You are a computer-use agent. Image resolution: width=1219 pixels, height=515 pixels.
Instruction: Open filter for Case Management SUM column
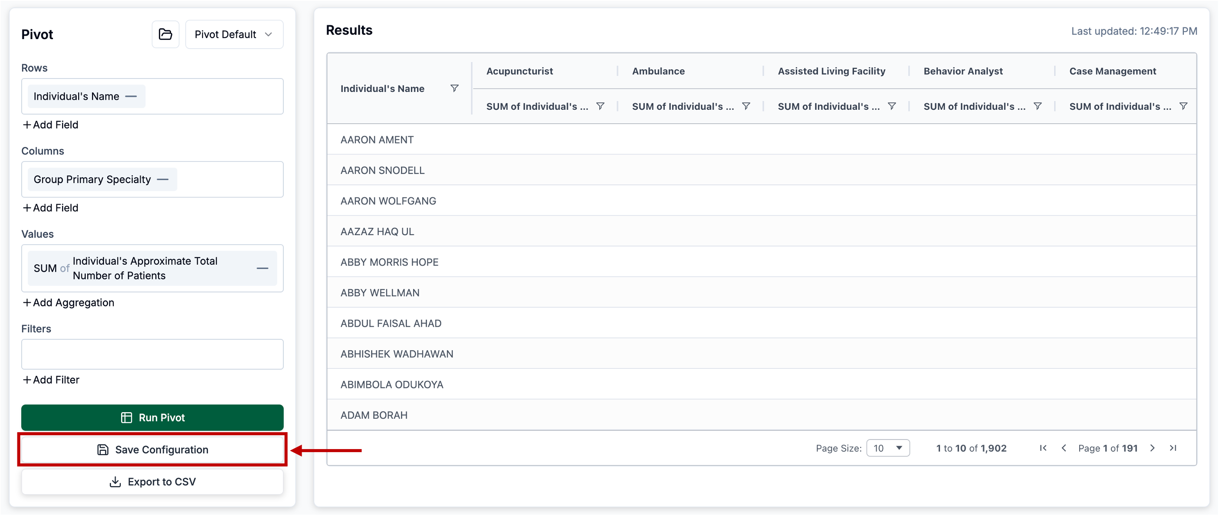1183,106
